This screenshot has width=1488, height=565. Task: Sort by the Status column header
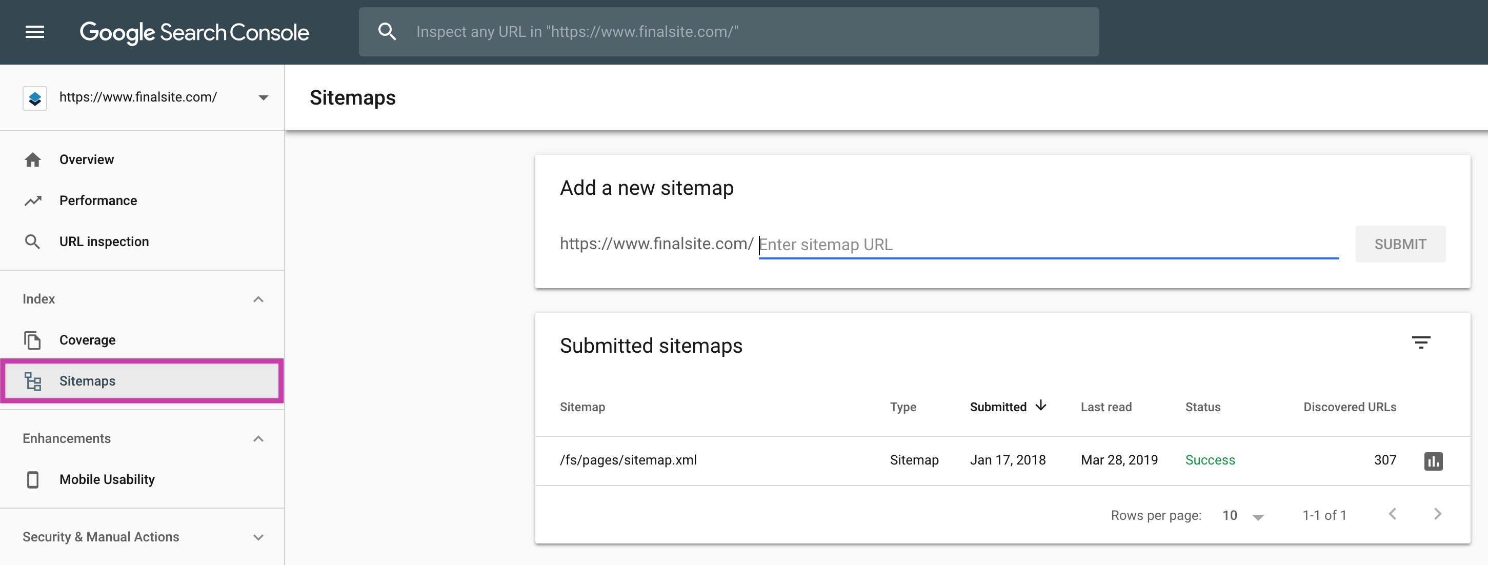point(1202,407)
